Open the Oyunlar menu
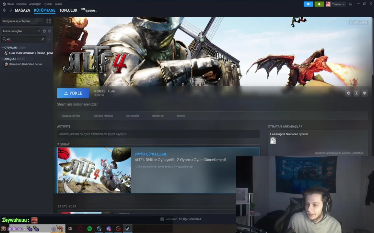The width and height of the screenshot is (374, 233). [48, 4]
